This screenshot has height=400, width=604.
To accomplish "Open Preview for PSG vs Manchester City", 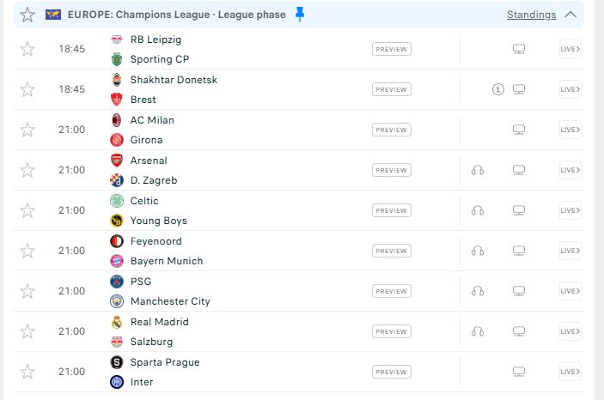I will click(x=392, y=291).
